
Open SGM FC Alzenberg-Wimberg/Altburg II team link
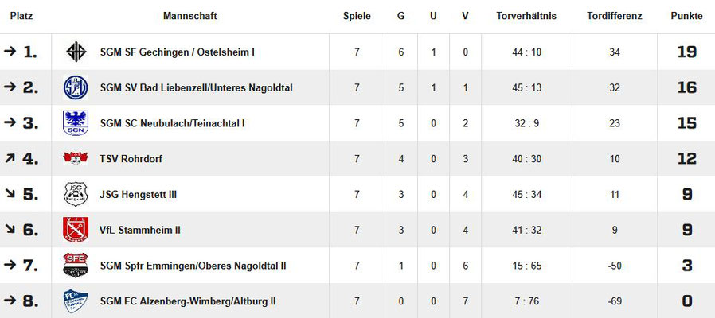tap(189, 301)
